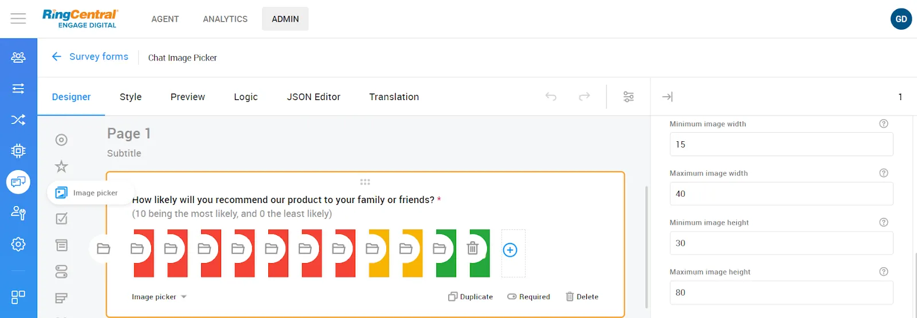Open the gear settings icon in the left sidebar

tap(18, 244)
